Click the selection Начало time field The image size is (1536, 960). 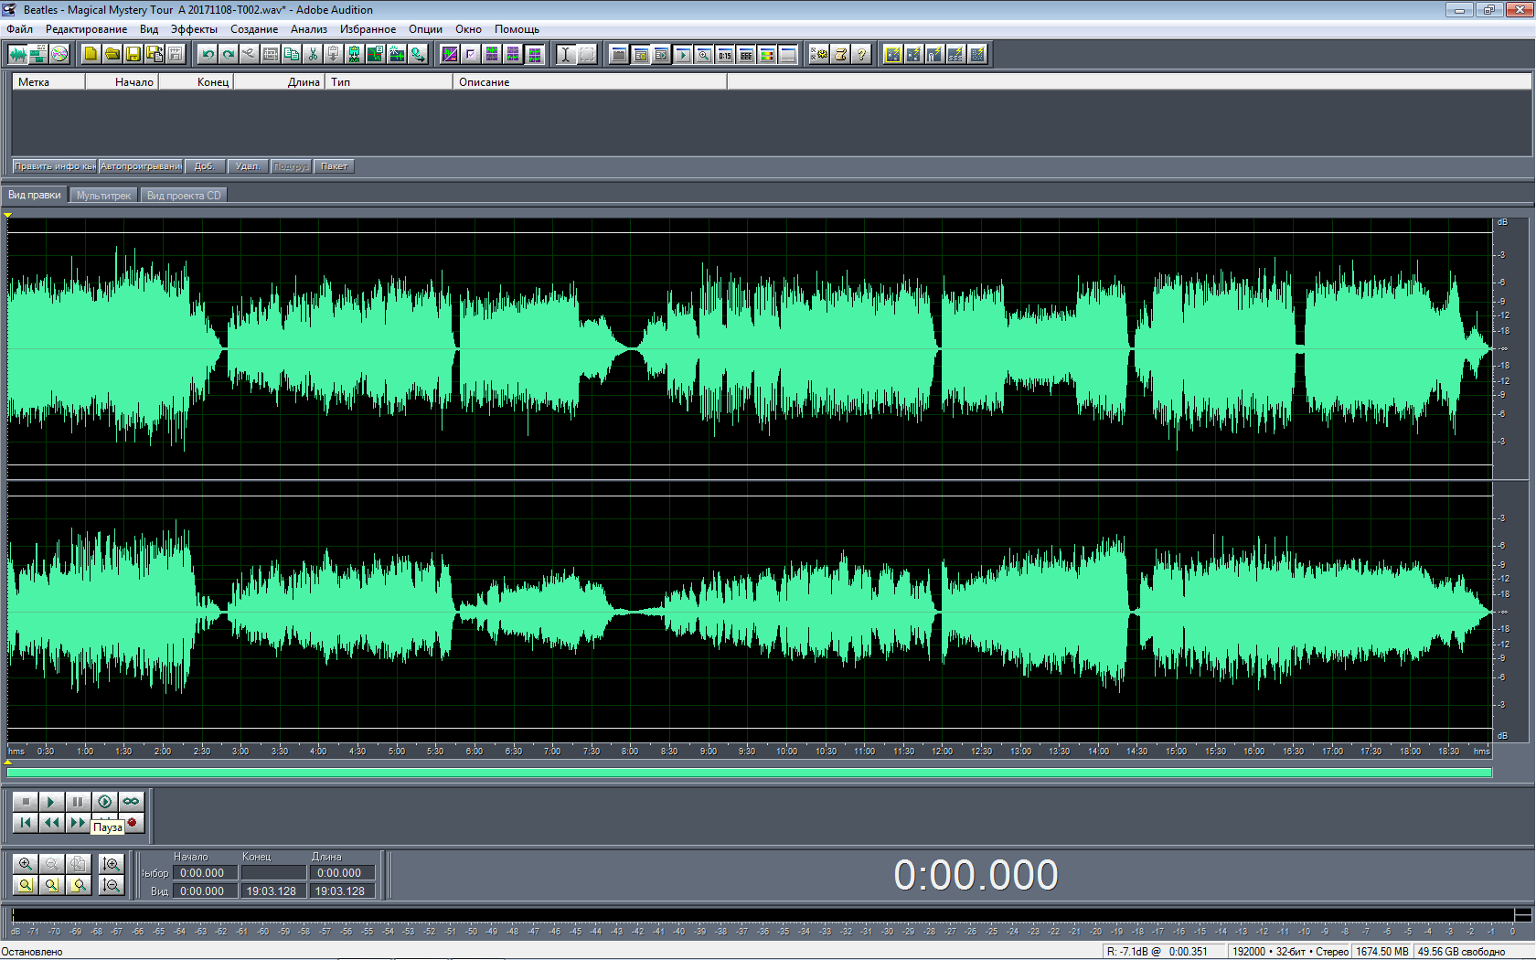(205, 873)
